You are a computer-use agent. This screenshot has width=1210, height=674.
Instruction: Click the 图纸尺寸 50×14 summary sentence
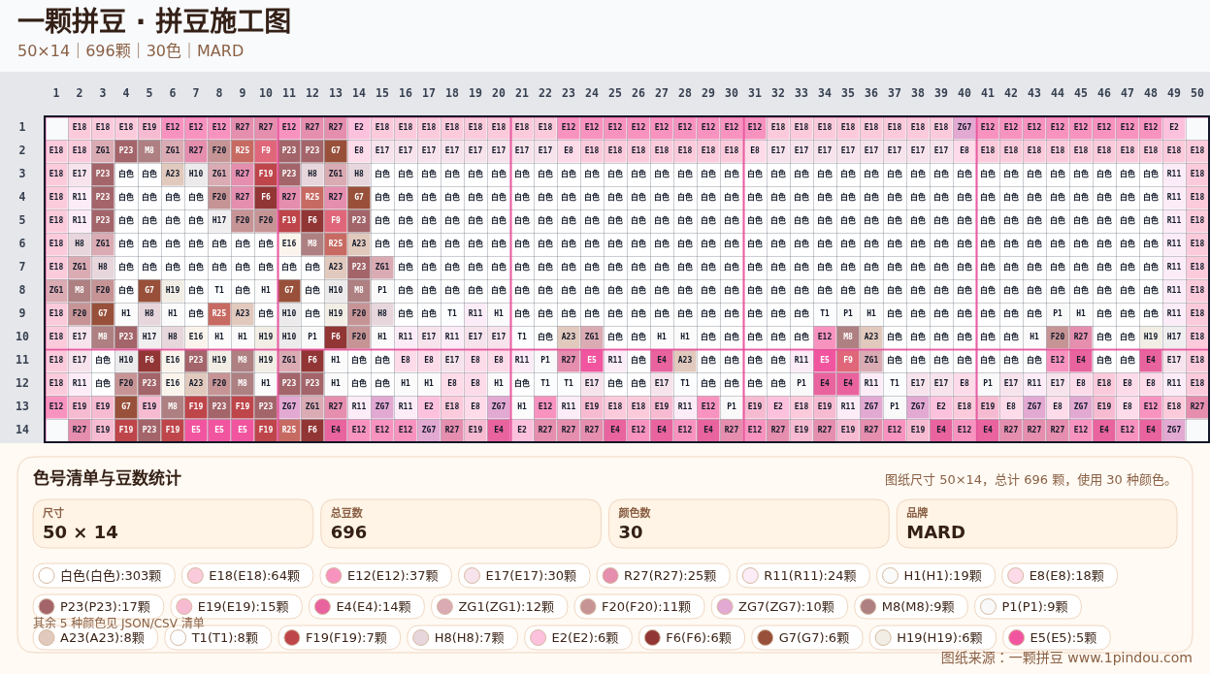(x=1030, y=479)
